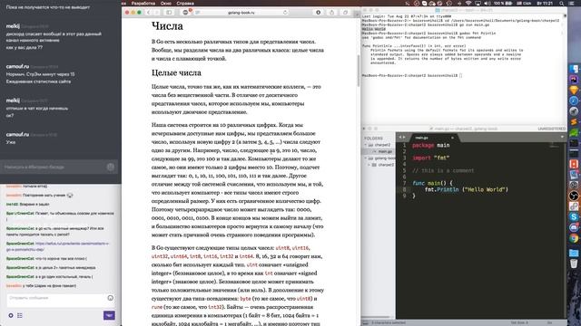
Task: Open the Skype icon in Dock
Action: click(574, 217)
